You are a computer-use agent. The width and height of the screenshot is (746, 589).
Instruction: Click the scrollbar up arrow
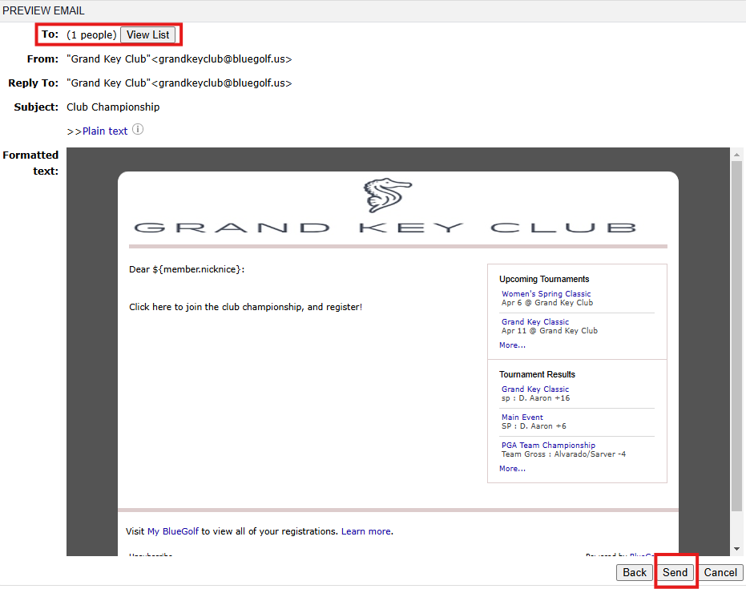736,154
